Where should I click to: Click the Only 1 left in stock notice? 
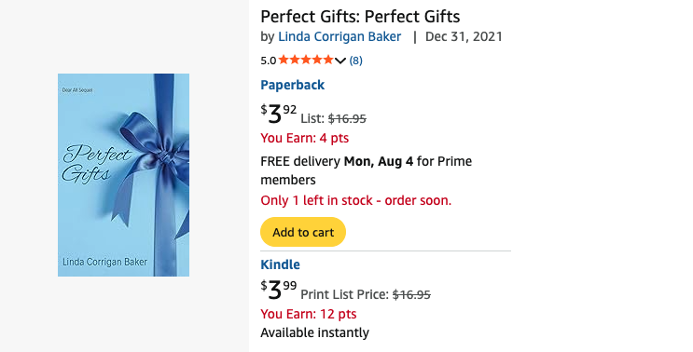click(355, 201)
